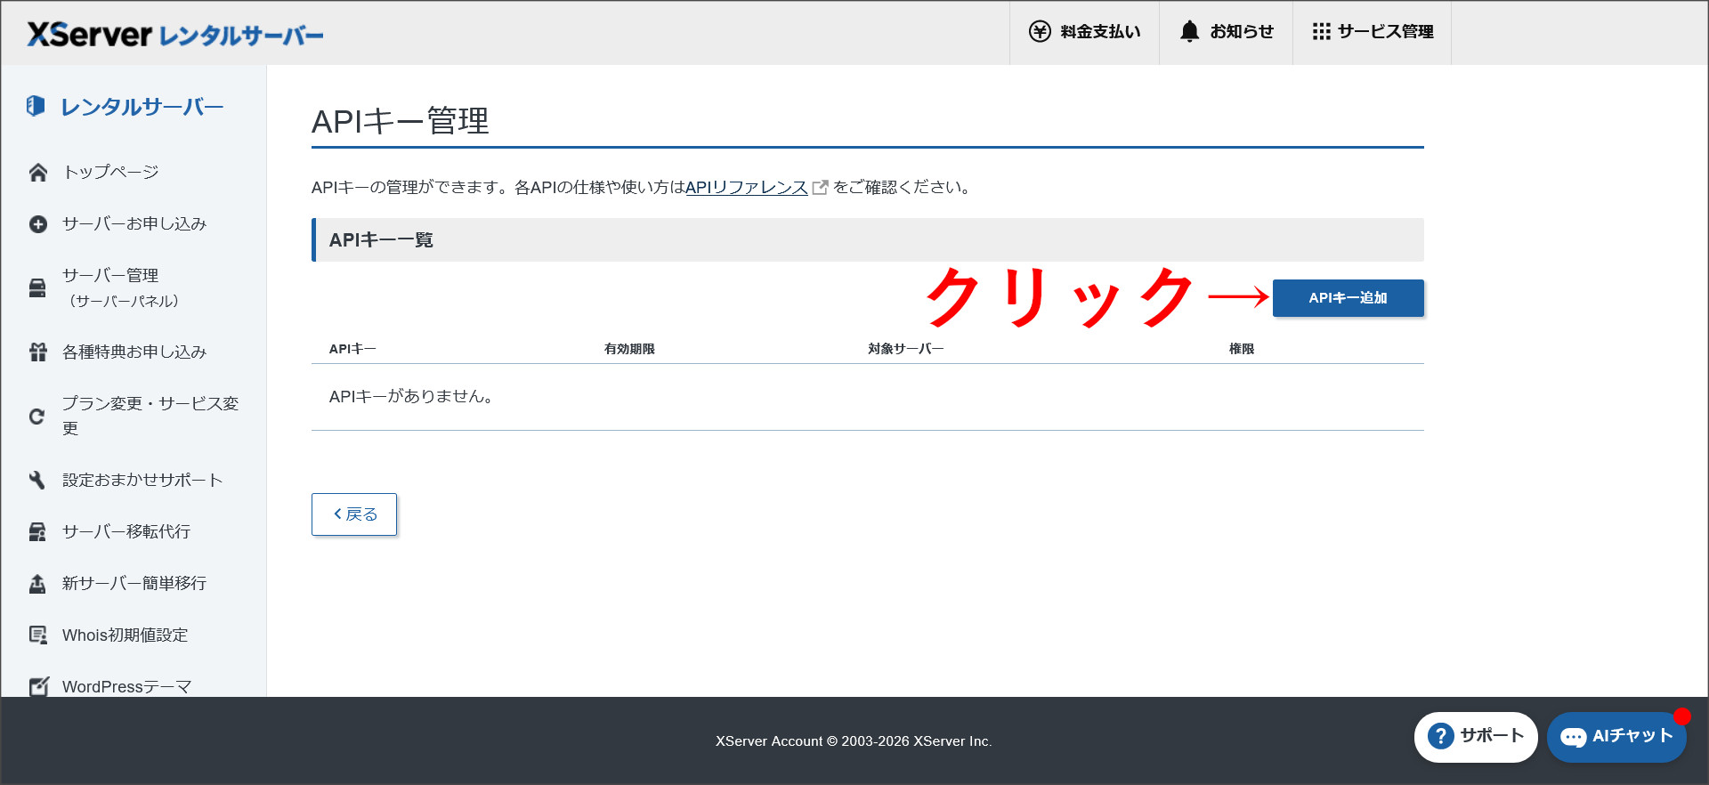Click the question mark icon on サポート button
1709x785 pixels.
point(1440,736)
